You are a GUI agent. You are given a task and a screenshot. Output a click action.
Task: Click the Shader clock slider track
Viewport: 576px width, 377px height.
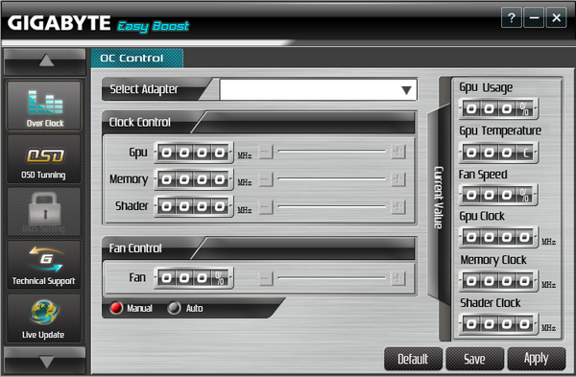point(332,206)
